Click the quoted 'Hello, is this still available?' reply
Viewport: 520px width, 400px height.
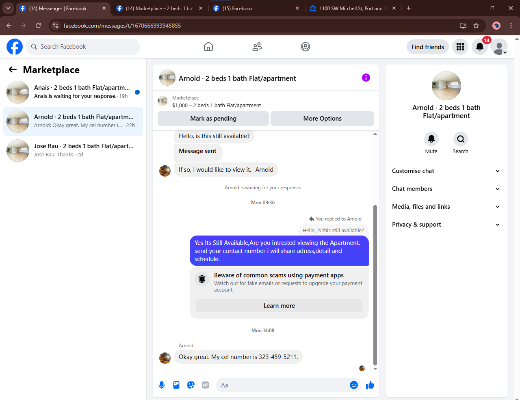point(333,230)
